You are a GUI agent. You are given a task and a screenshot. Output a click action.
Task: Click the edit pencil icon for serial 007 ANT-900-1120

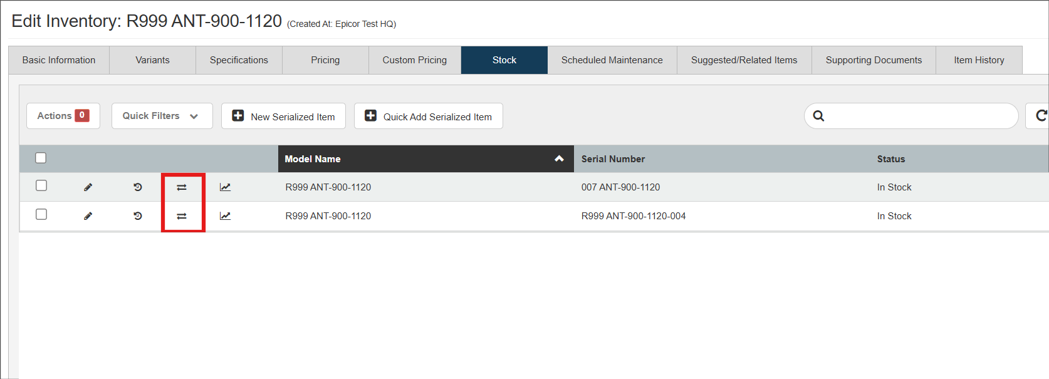click(x=88, y=187)
